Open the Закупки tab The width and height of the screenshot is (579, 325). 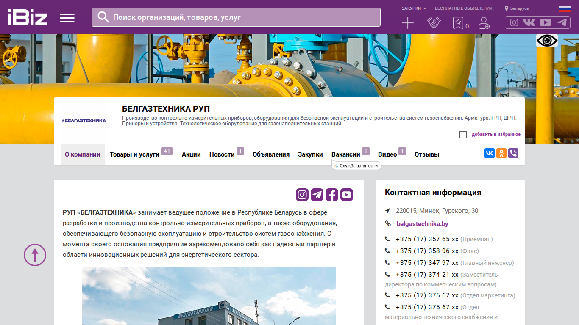[x=310, y=154]
